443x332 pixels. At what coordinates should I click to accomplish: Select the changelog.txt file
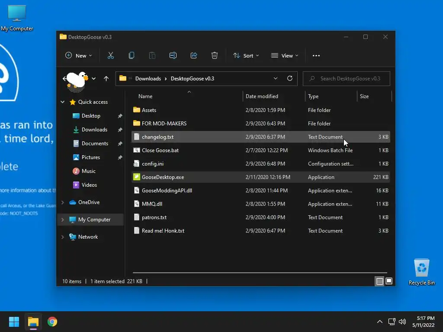[x=261, y=137]
